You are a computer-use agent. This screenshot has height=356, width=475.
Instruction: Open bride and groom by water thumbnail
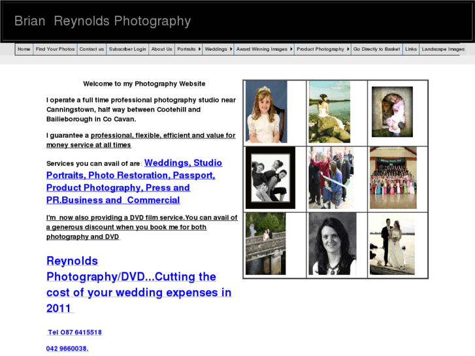point(392,245)
